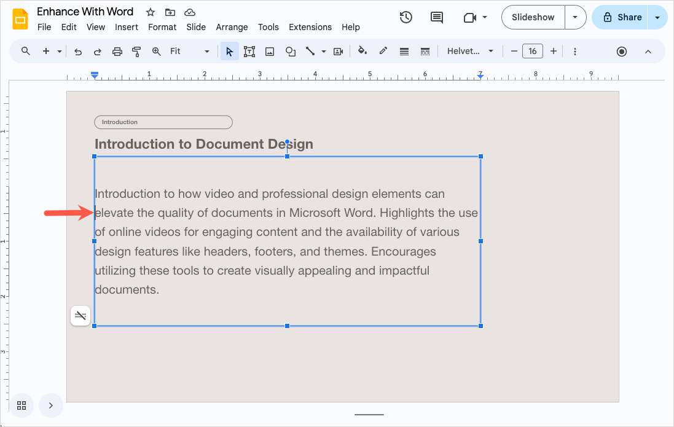Add a new slide with plus icon
The image size is (674, 427).
coord(46,51)
